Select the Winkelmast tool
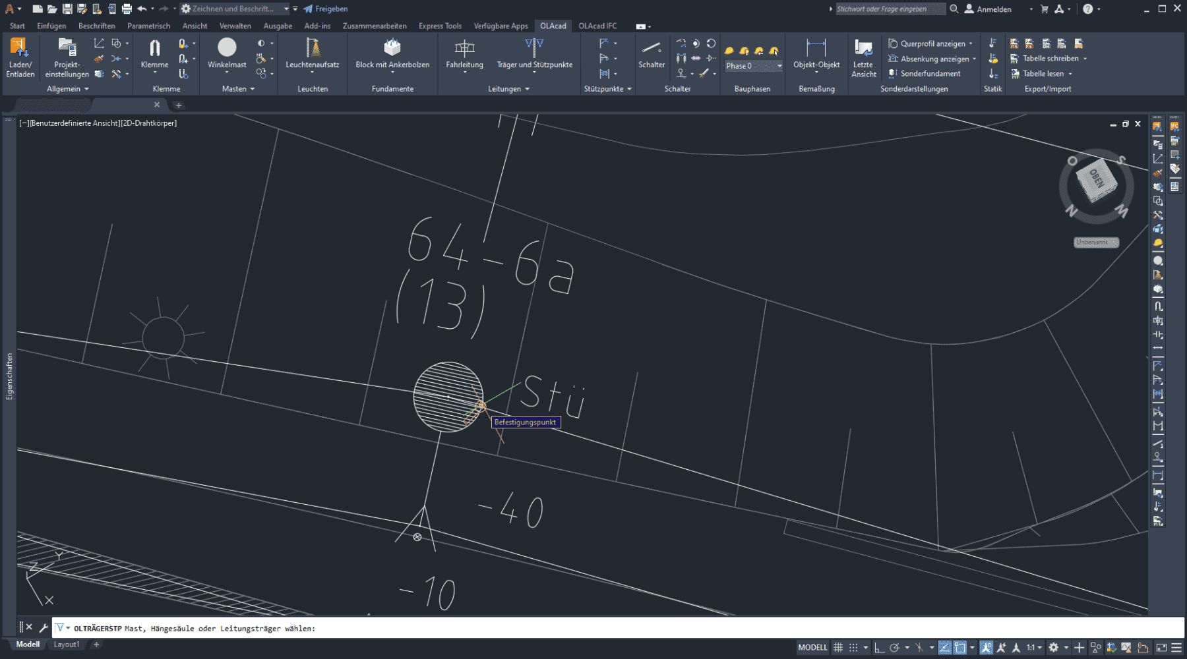This screenshot has height=659, width=1187. pos(227,48)
